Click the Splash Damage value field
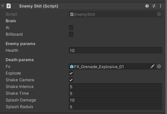167x114 pixels. click(x=115, y=100)
